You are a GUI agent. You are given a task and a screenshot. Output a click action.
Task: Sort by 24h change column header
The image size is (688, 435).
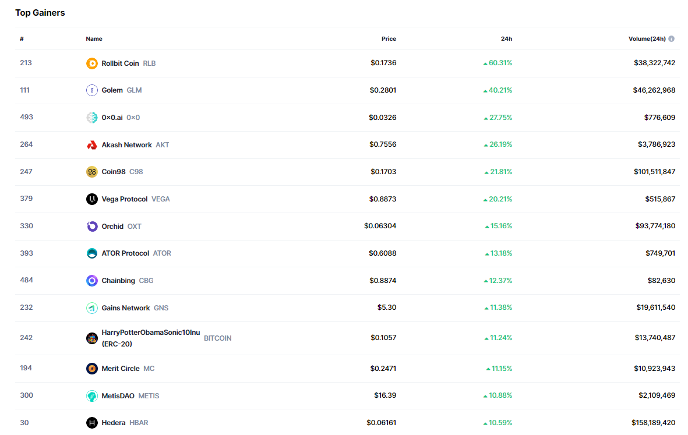506,39
